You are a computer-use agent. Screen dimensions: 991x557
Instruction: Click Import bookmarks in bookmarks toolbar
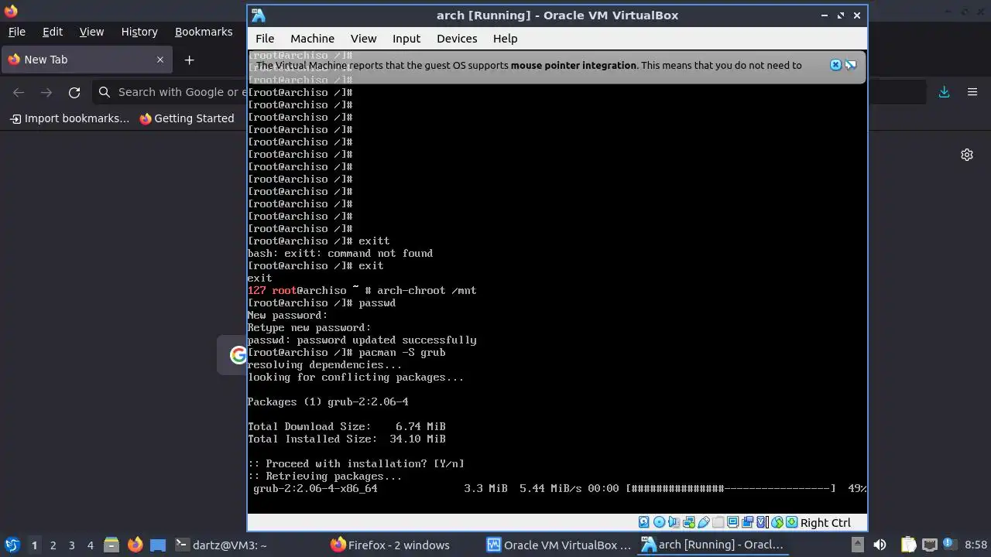pyautogui.click(x=70, y=118)
